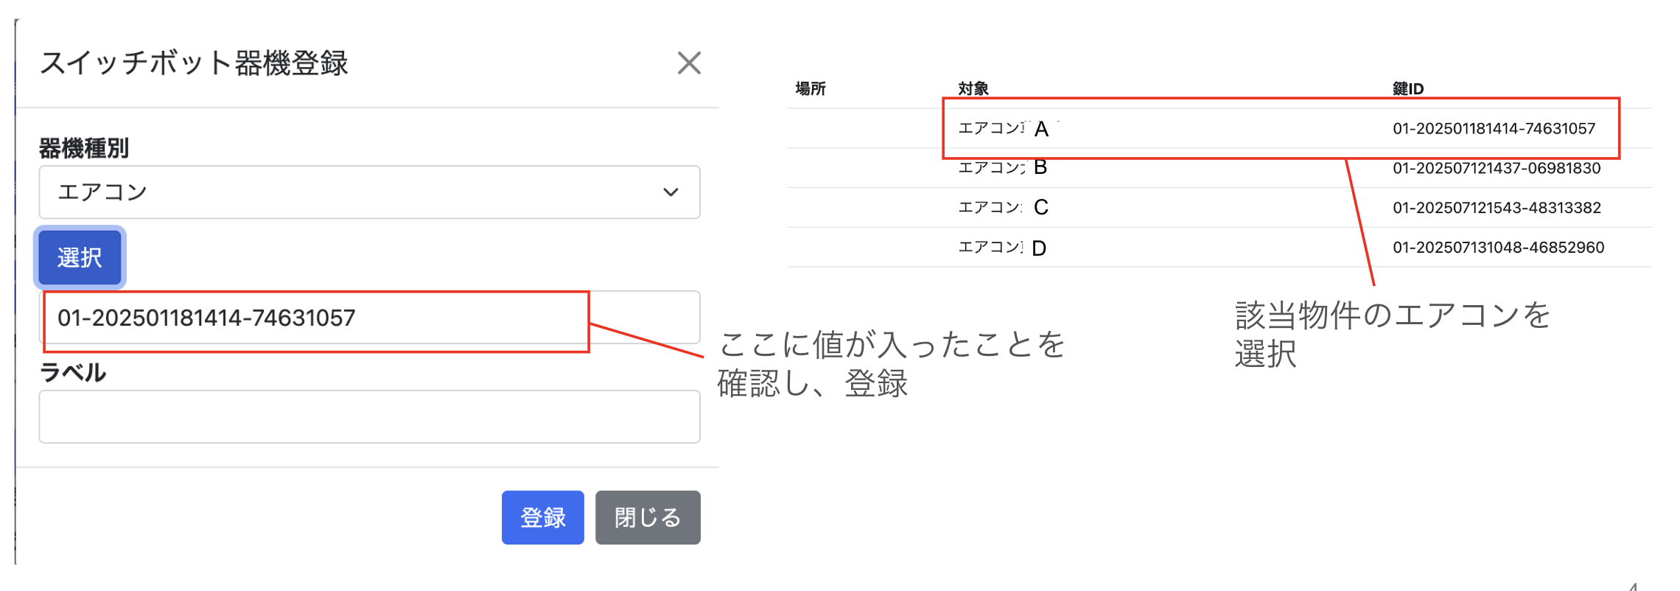Screen dimensions: 1680x591
Task: Select the エアコン A row in table
Action: [1004, 129]
